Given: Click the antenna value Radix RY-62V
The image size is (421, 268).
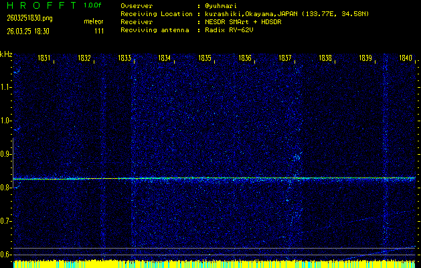Looking at the screenshot, I should coord(229,30).
